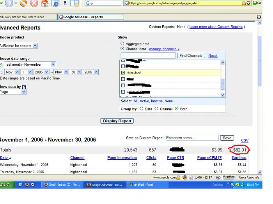
Task: Group by Both radio button
Action: [x=177, y=108]
